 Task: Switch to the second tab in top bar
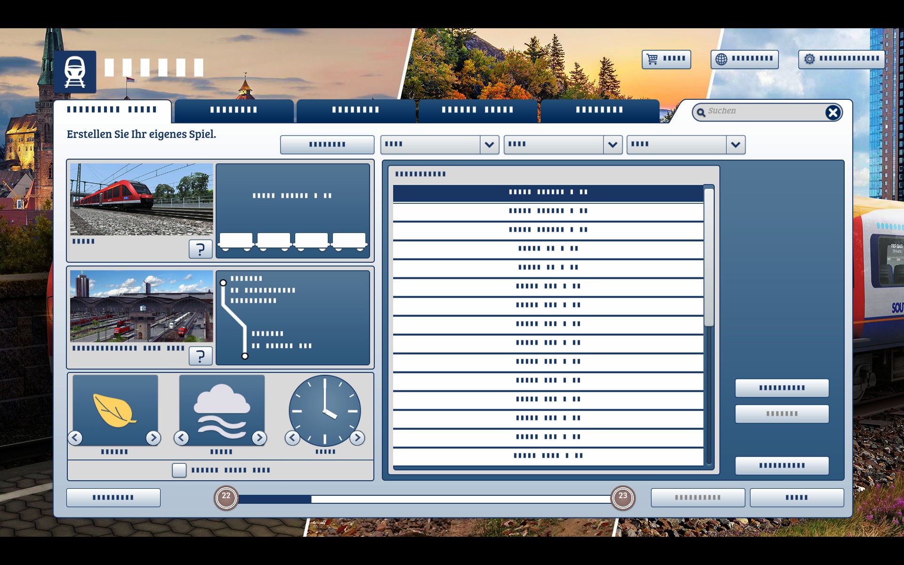[234, 111]
